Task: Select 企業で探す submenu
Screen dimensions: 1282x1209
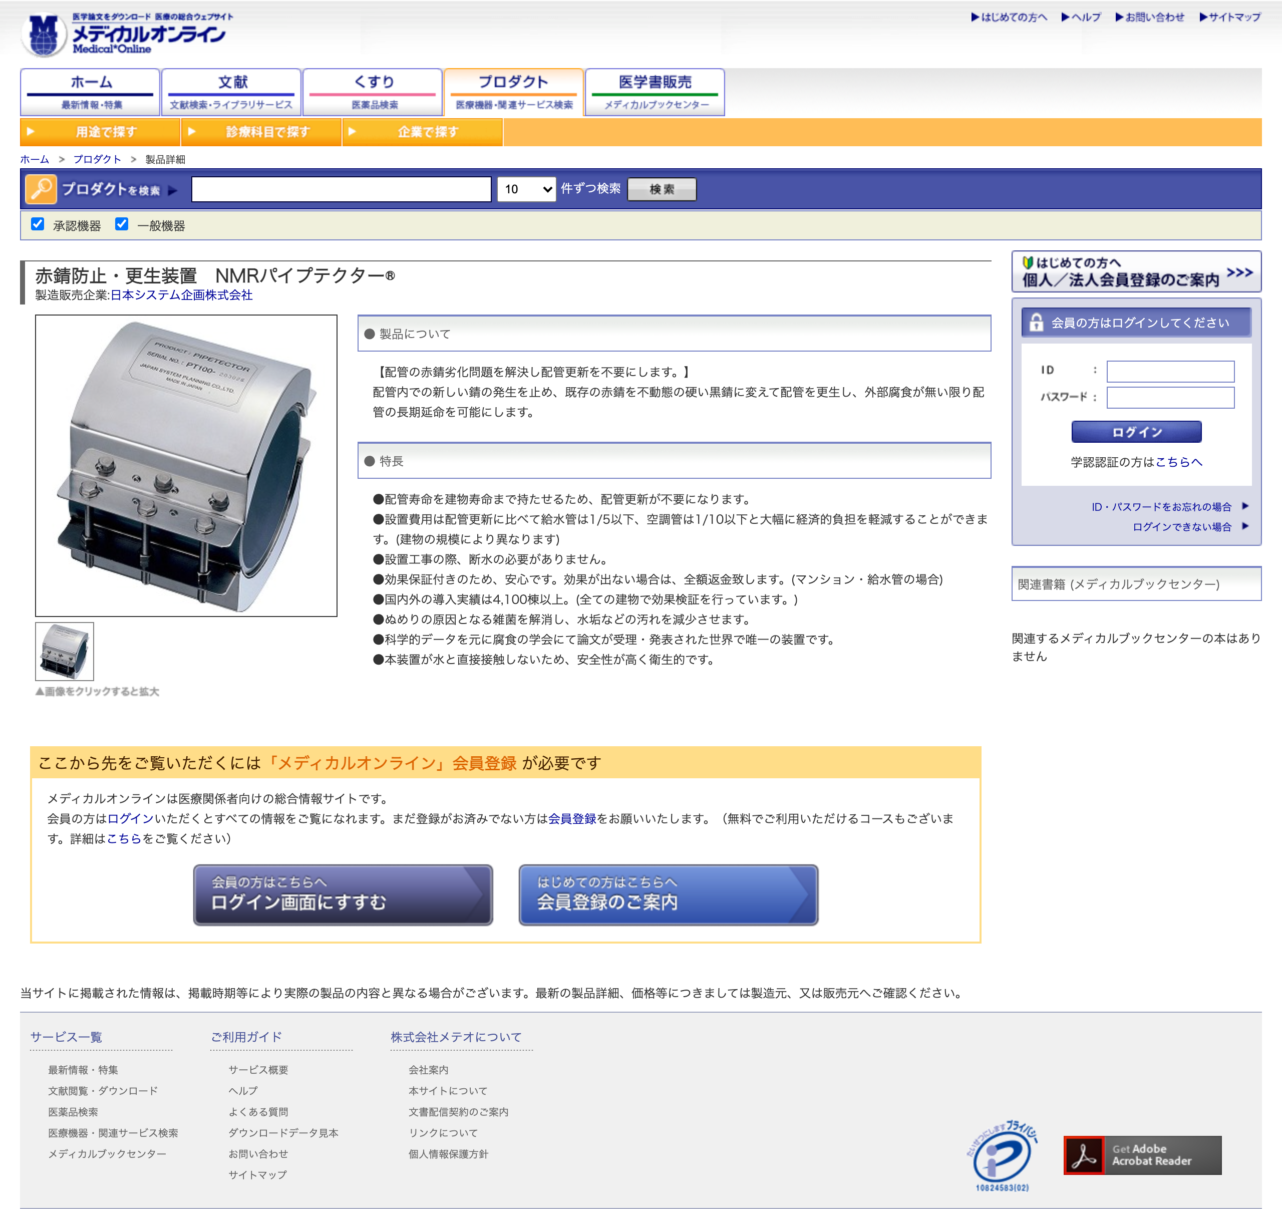Action: tap(422, 132)
